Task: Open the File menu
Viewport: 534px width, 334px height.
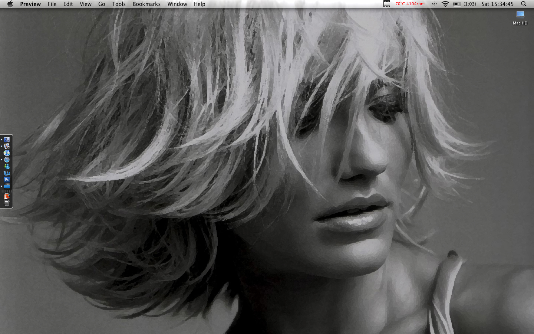Action: 52,4
